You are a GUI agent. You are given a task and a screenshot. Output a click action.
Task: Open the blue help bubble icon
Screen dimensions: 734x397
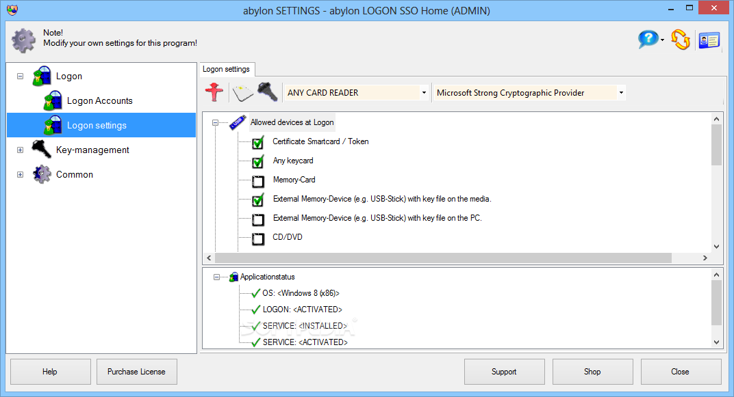coord(648,39)
